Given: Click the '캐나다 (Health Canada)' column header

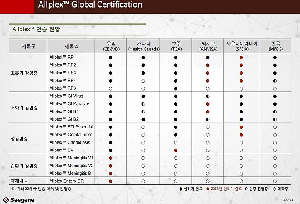Looking at the screenshot, I should (x=144, y=46).
